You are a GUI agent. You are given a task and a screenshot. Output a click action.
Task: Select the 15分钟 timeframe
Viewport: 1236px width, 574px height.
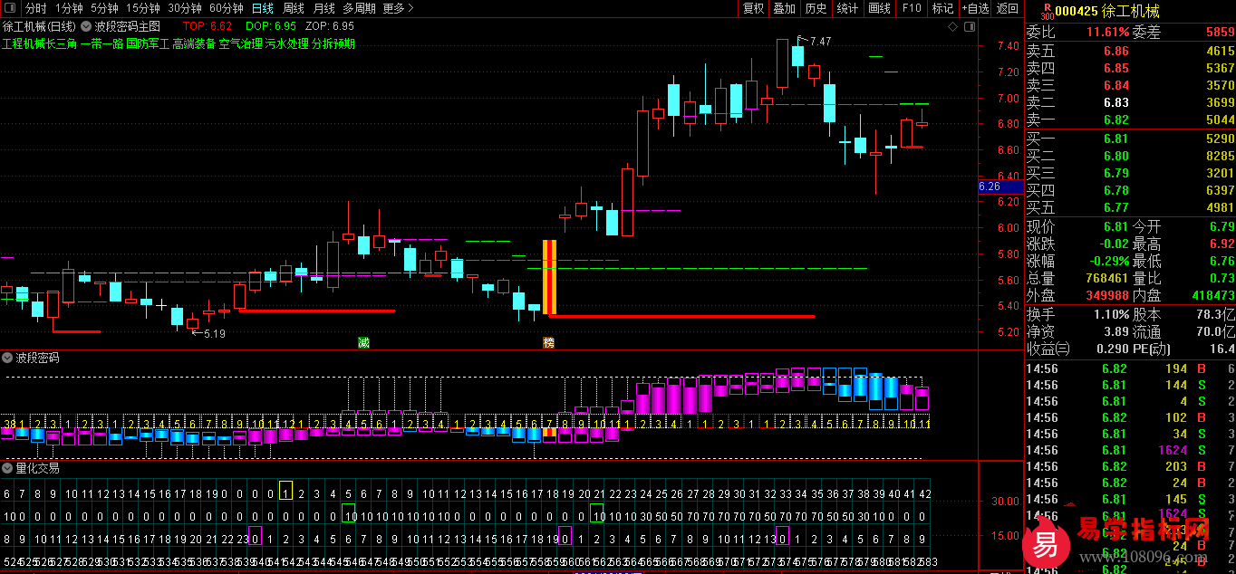point(142,8)
